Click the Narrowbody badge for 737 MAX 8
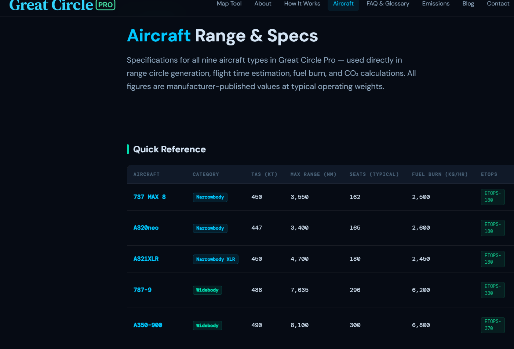Image resolution: width=514 pixels, height=349 pixels. (210, 197)
